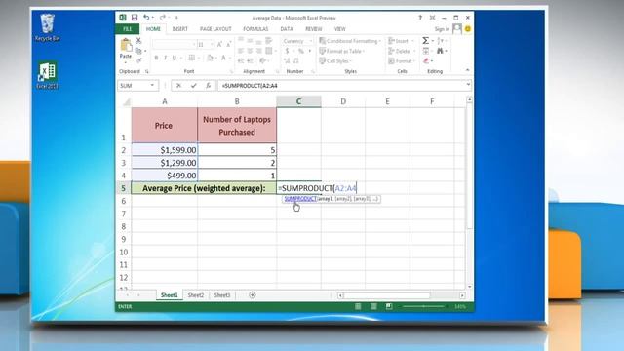Open Excel Help question mark icon
The height and width of the screenshot is (351, 624).
(420, 18)
